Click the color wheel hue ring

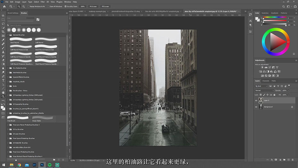[276, 30]
